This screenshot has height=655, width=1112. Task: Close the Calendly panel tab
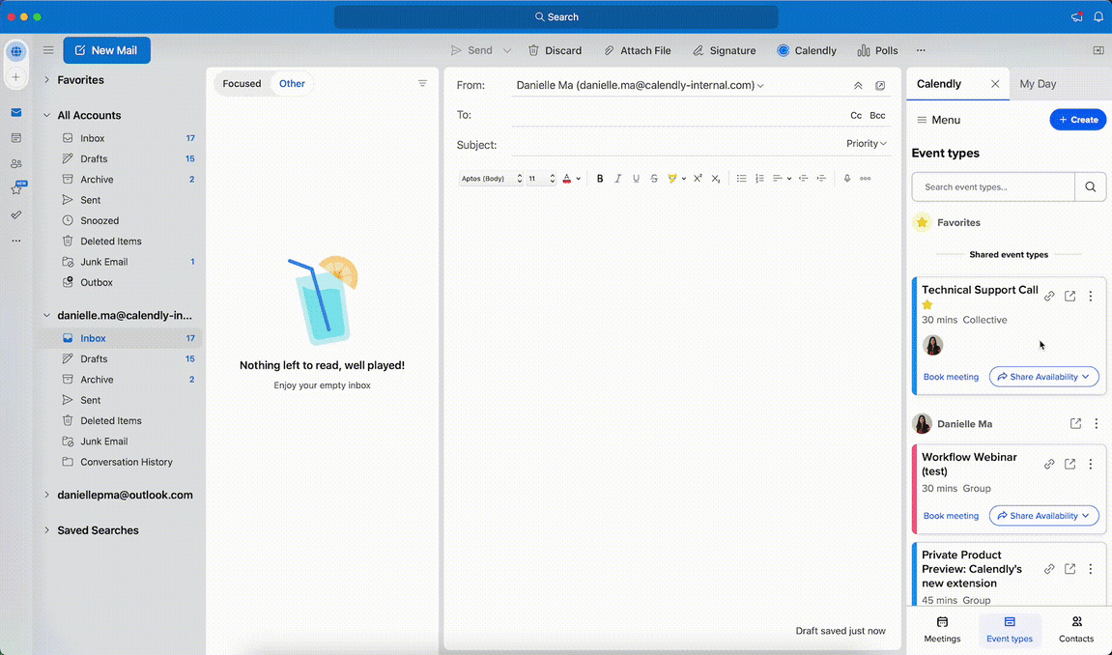click(x=995, y=84)
